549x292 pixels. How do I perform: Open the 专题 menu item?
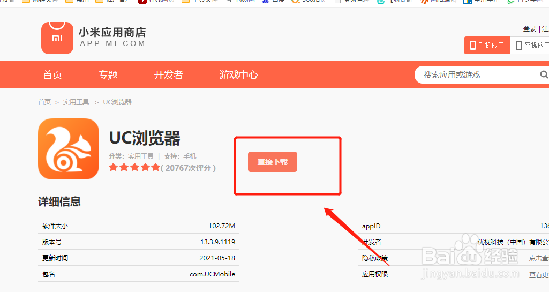(108, 74)
